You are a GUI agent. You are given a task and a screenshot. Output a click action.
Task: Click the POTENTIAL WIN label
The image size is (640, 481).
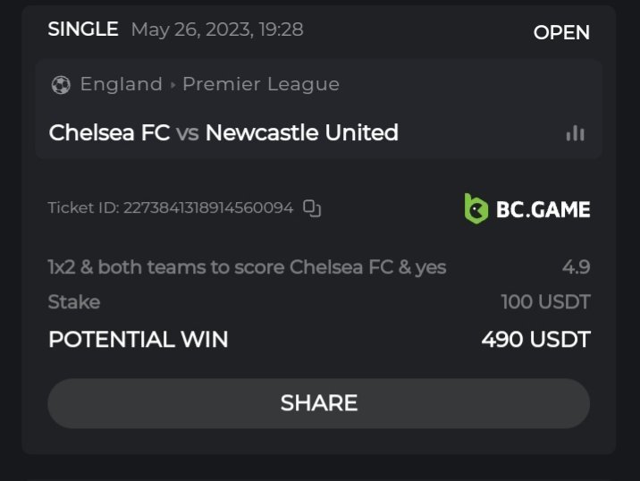pyautogui.click(x=138, y=340)
